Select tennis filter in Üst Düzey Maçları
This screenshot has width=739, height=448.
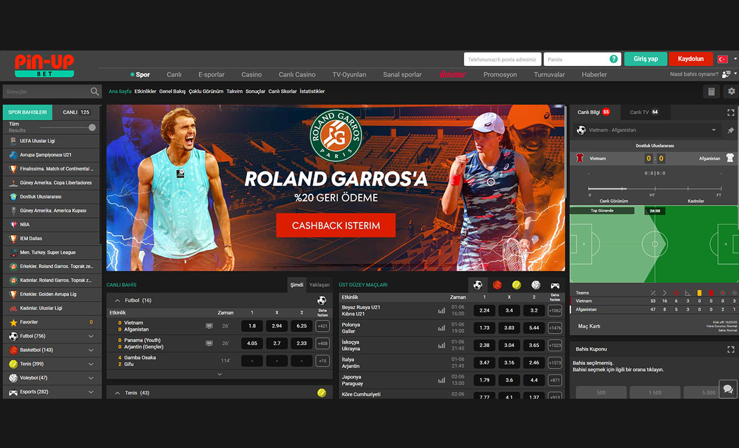coord(516,285)
